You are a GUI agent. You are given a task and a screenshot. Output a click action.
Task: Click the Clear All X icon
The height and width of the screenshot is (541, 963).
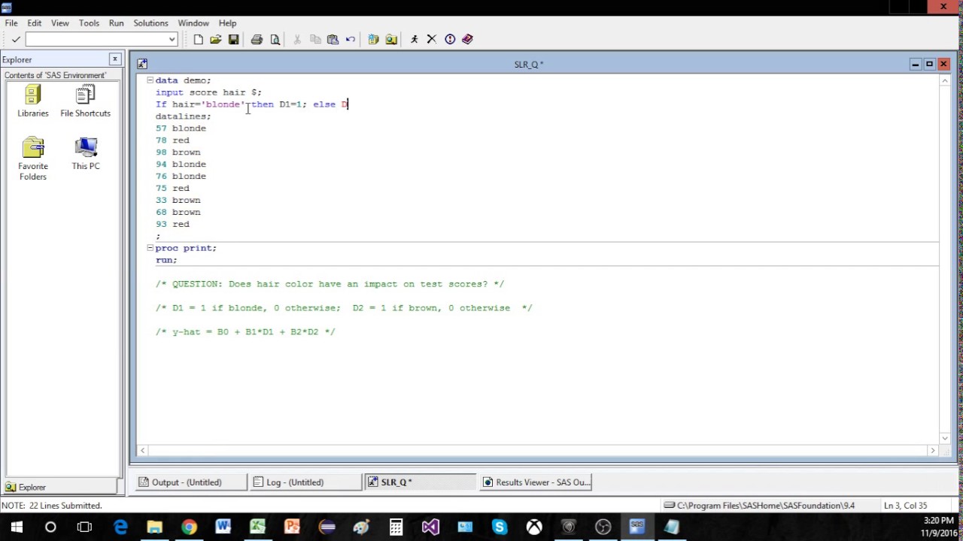432,39
